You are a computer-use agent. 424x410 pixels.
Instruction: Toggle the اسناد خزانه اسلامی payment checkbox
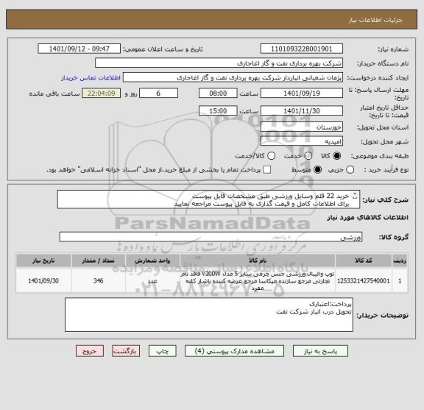coord(267,170)
